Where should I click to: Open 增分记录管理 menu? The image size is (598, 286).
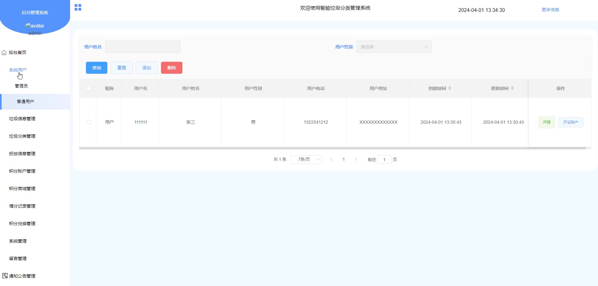coord(22,206)
